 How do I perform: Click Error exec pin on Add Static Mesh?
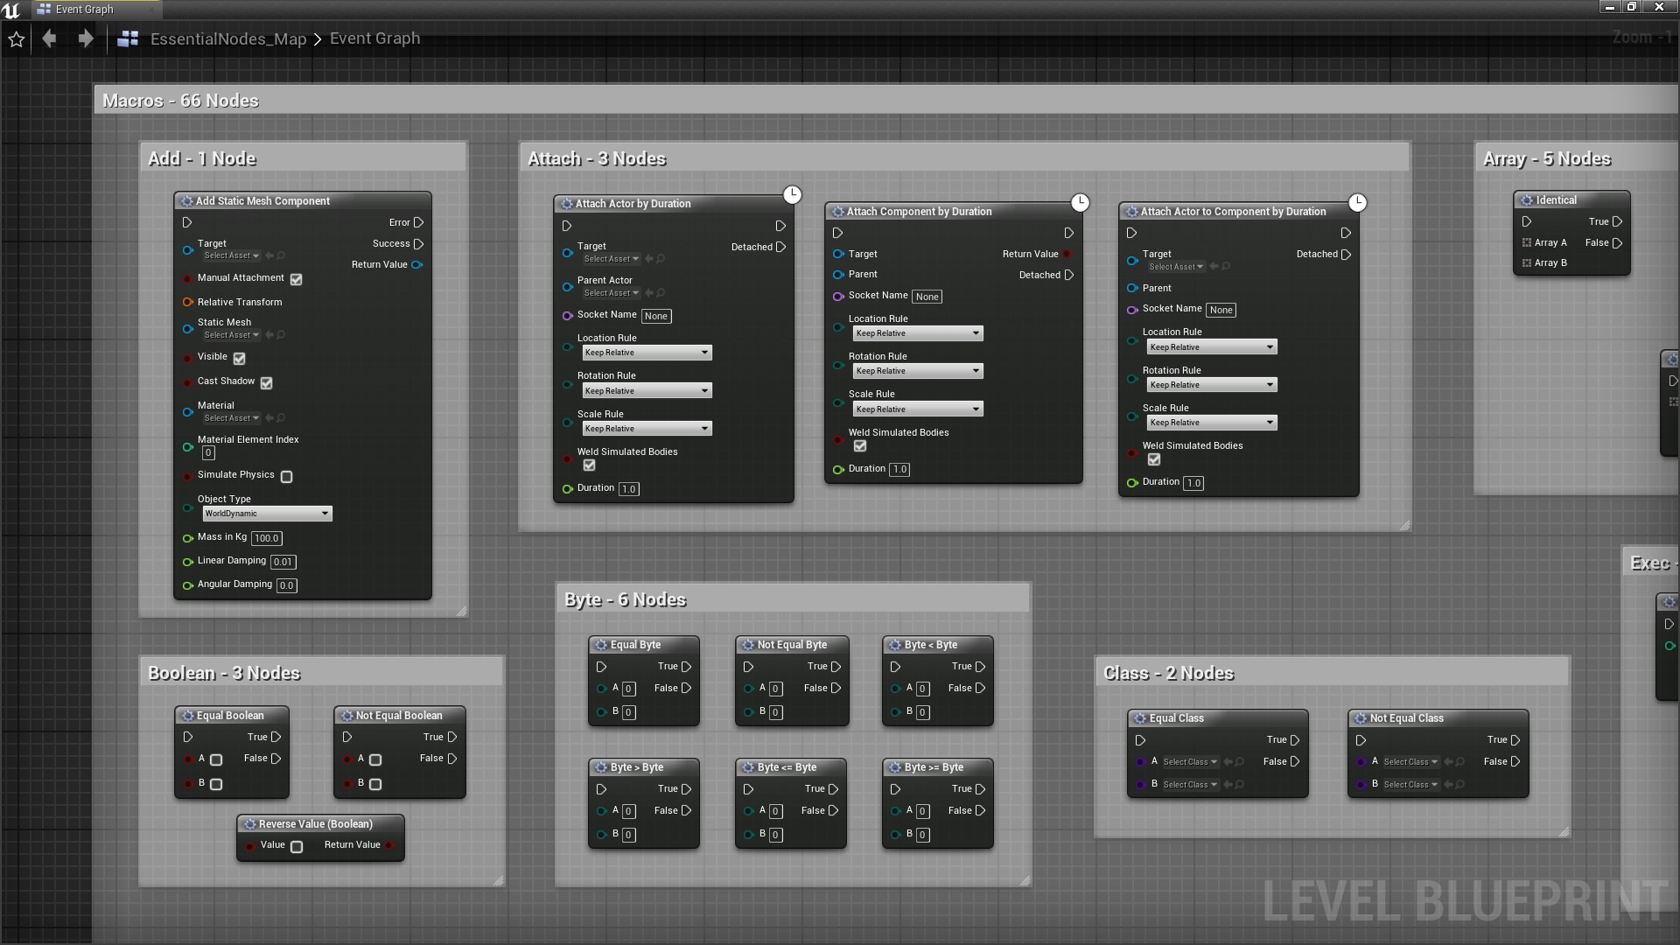418,222
